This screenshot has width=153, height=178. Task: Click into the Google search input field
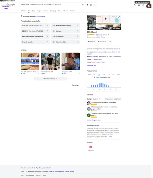tap(51, 5)
